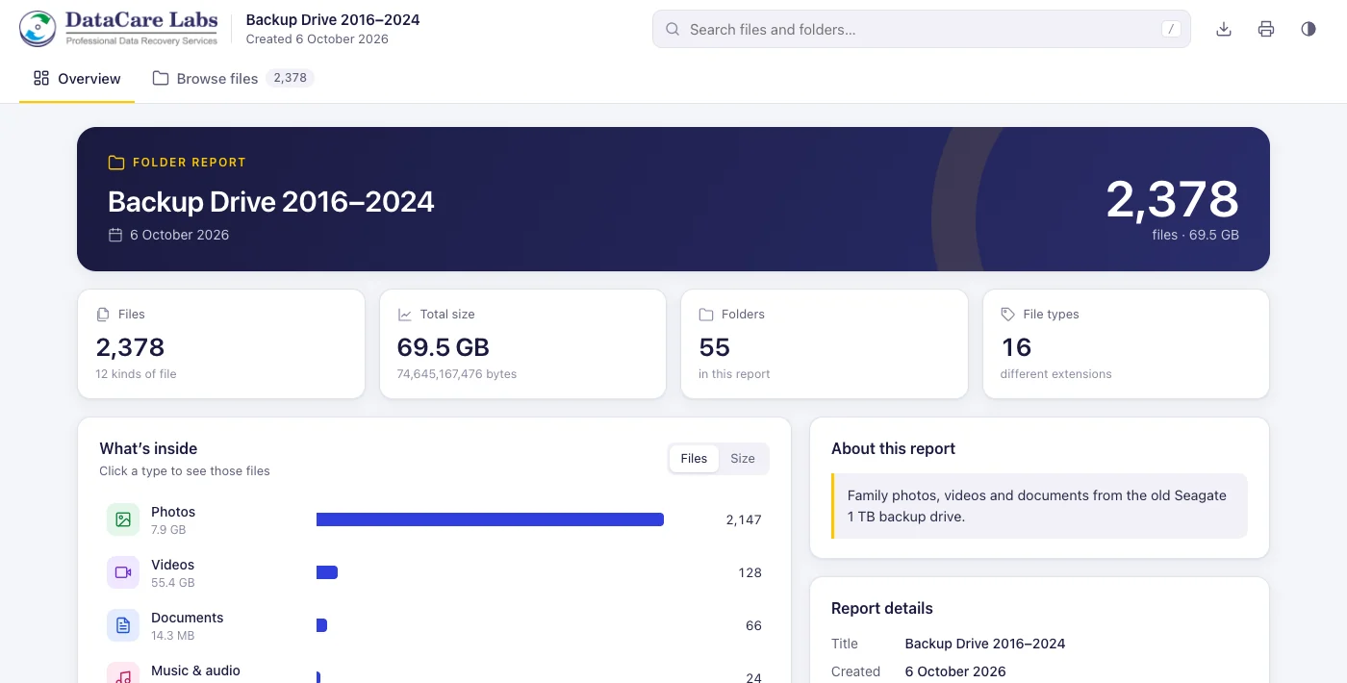Click the Folders card folder icon
Viewport: 1347px width, 683px height.
point(706,315)
